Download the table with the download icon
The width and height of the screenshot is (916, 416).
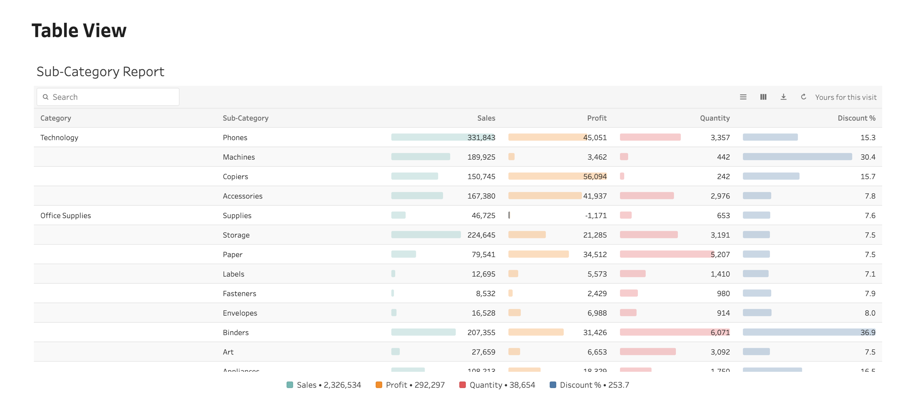[x=783, y=97]
